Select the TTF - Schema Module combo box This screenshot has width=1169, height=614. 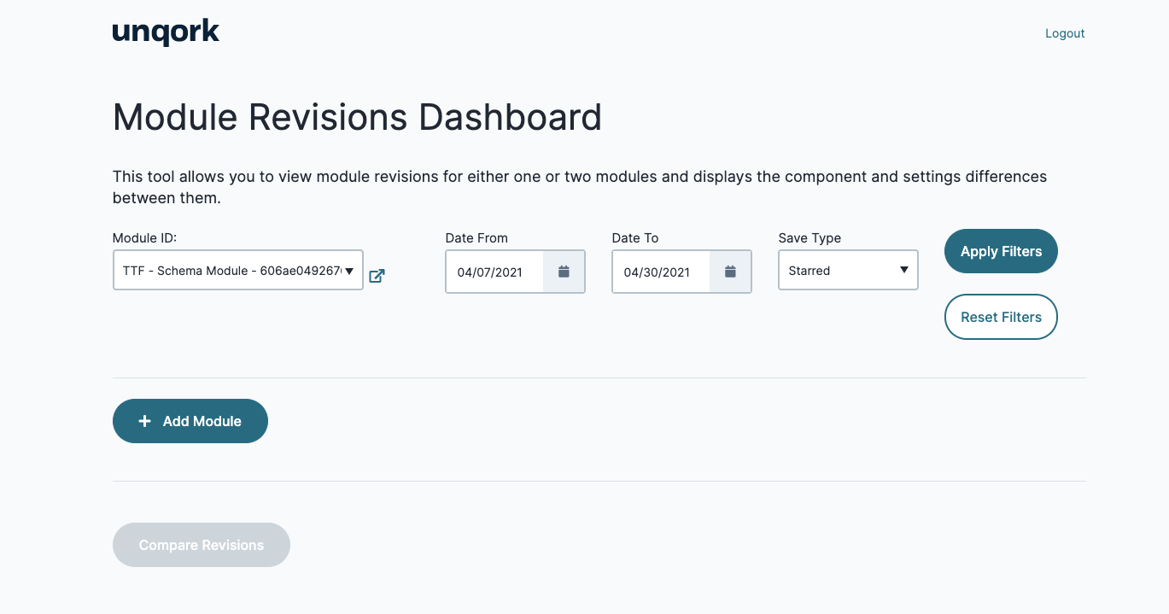pyautogui.click(x=238, y=270)
